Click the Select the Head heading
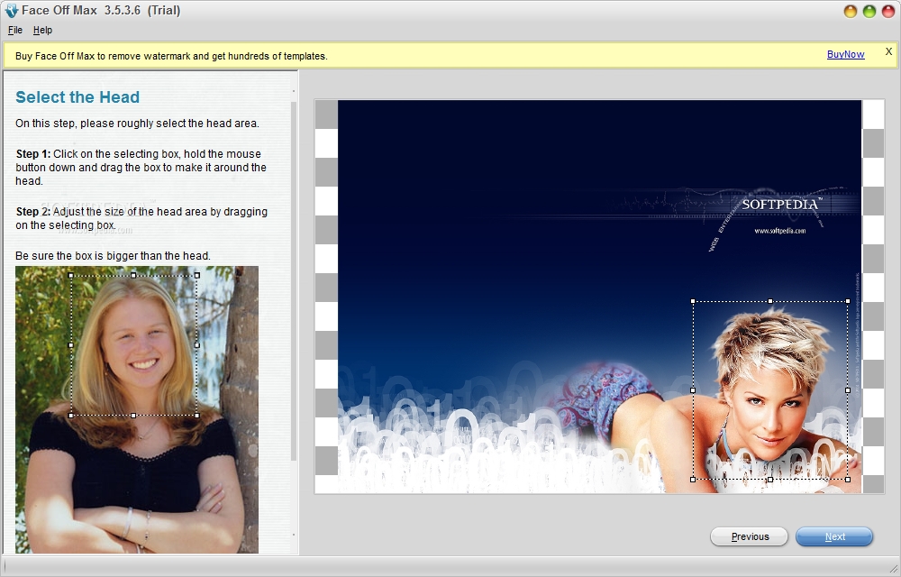901x577 pixels. [x=77, y=96]
